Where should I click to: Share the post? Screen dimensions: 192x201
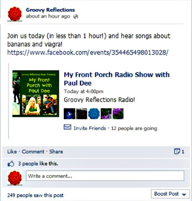point(56,152)
